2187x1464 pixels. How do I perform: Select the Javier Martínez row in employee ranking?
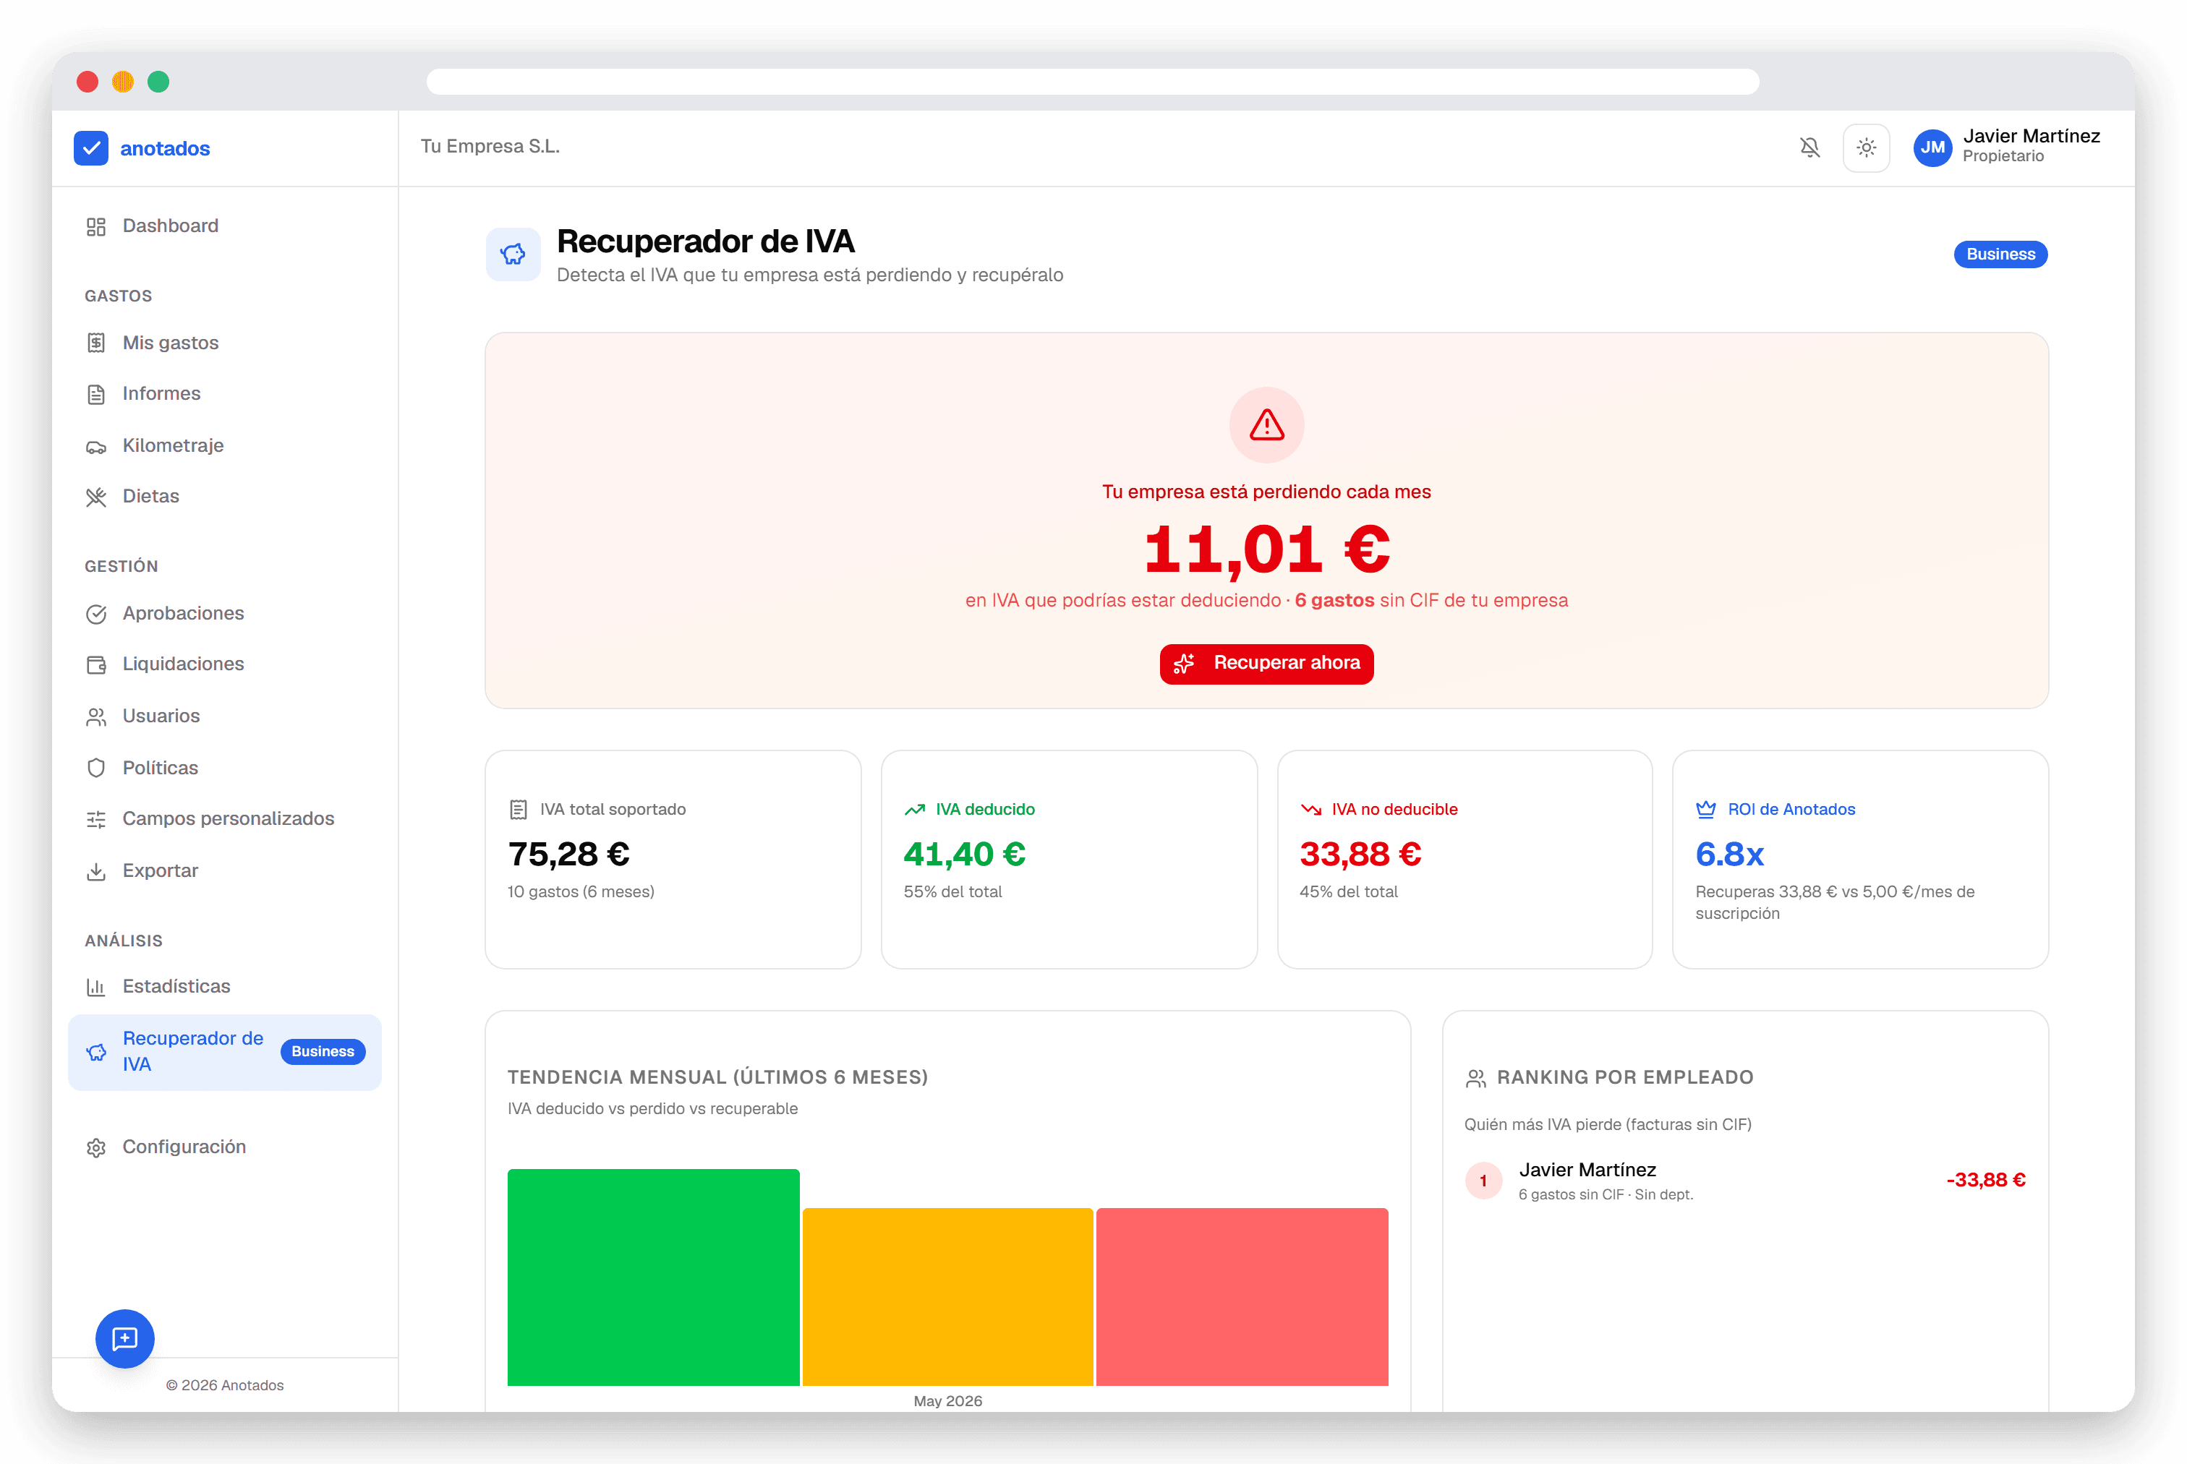1744,1181
